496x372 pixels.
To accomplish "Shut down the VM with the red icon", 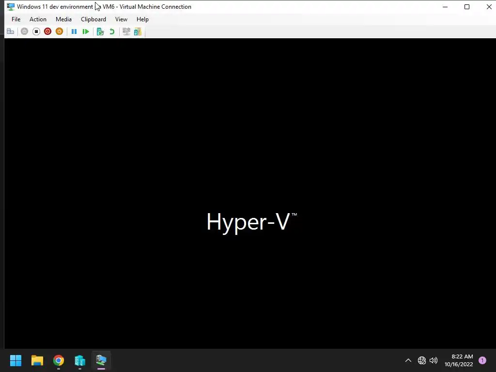I will 48,31.
